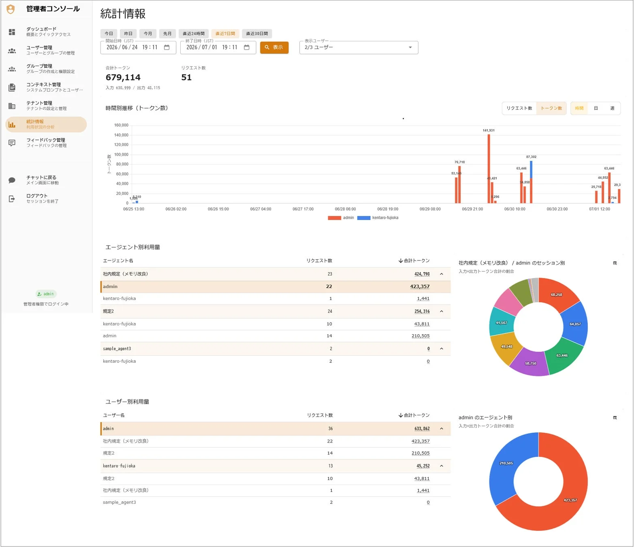Screen dimensions: 634x547
Task: Click エージェント名 column header
Action: click(118, 261)
